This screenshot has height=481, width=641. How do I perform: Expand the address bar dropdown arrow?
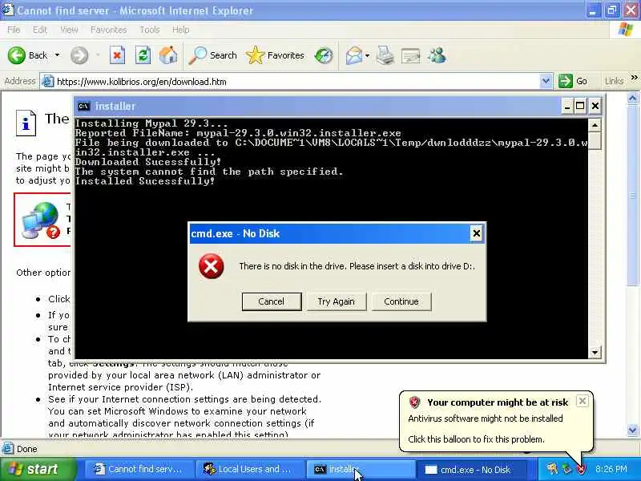click(546, 82)
